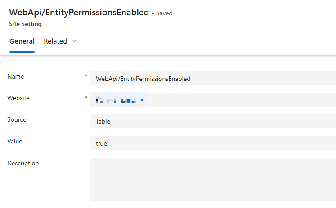Click empty area of Website lookup field
The width and height of the screenshot is (336, 208).
tap(243, 100)
